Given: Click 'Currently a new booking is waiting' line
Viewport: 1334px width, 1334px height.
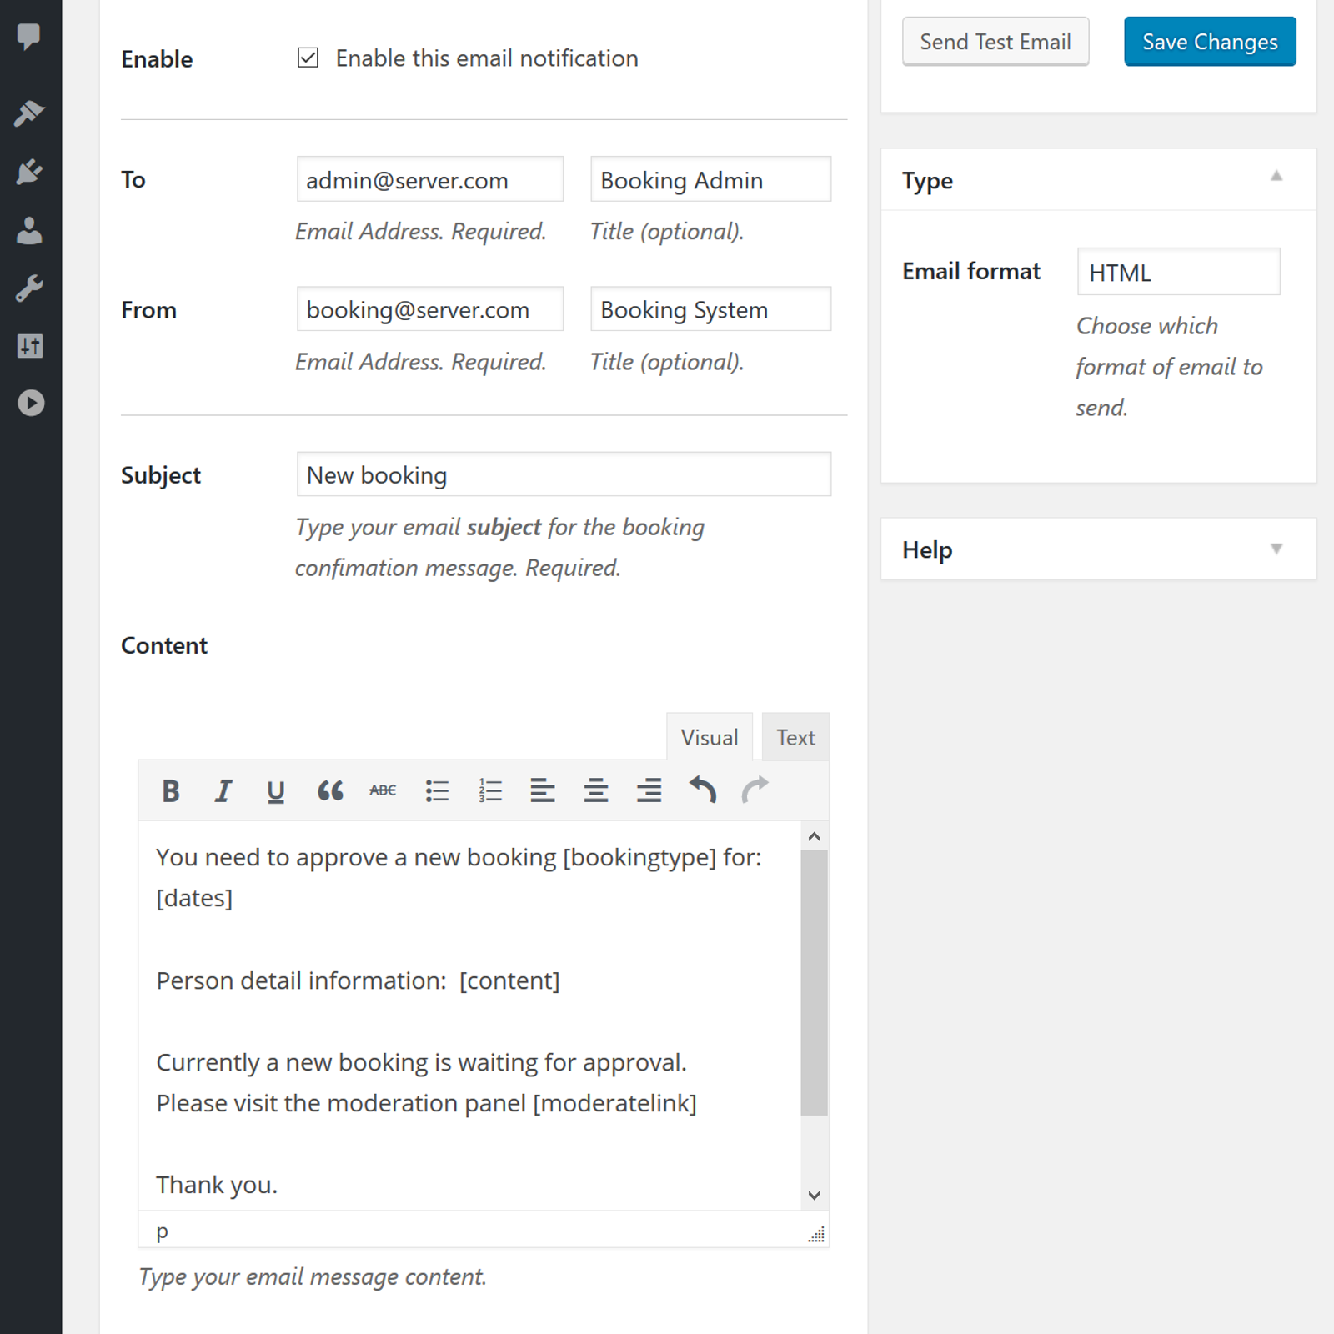Looking at the screenshot, I should pyautogui.click(x=421, y=1062).
